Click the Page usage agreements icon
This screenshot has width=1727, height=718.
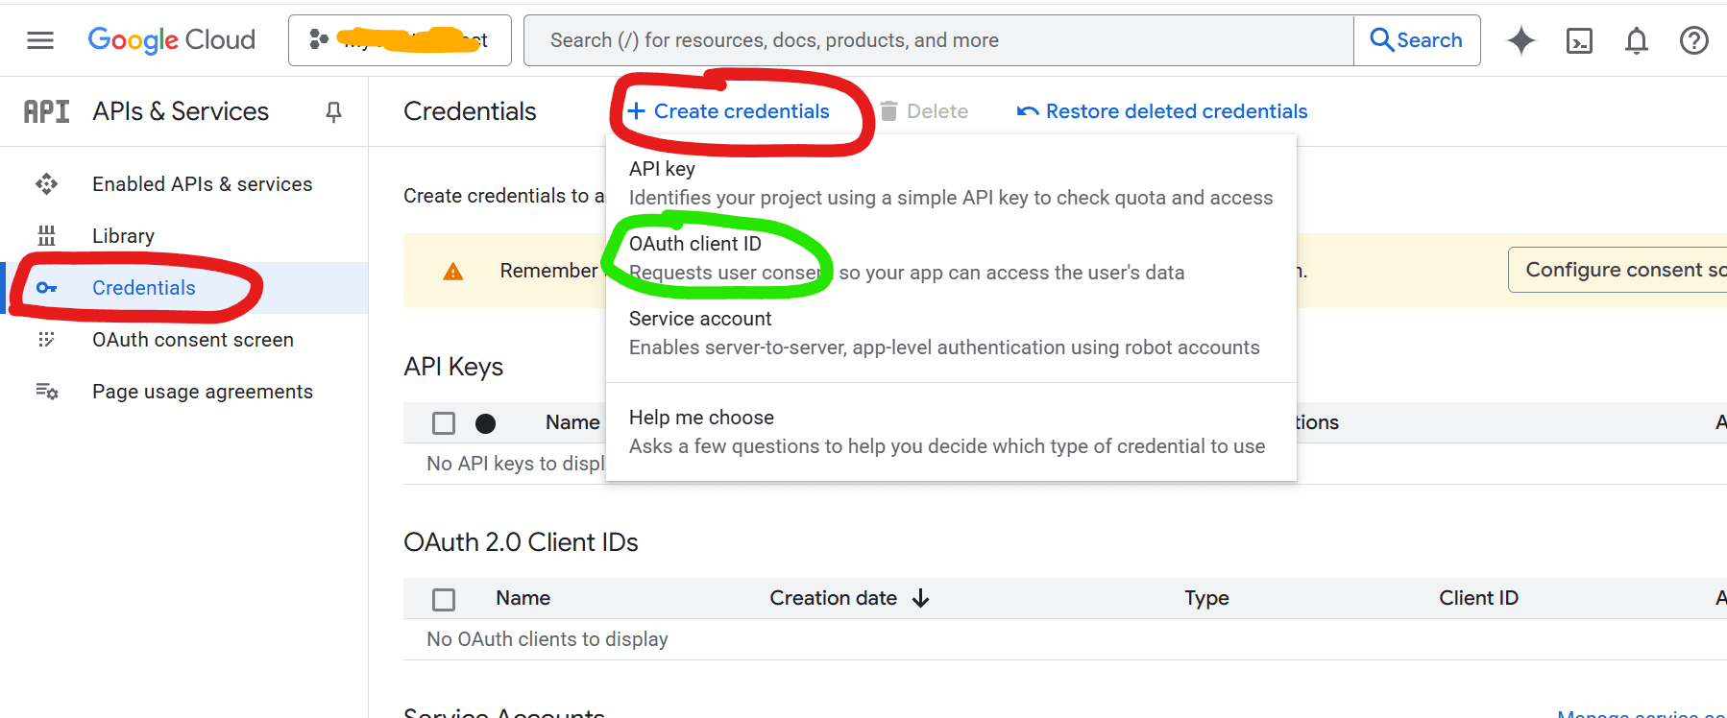pyautogui.click(x=46, y=392)
